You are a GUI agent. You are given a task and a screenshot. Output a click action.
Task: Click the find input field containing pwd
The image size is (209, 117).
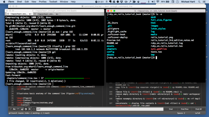pyautogui.click(x=100, y=109)
